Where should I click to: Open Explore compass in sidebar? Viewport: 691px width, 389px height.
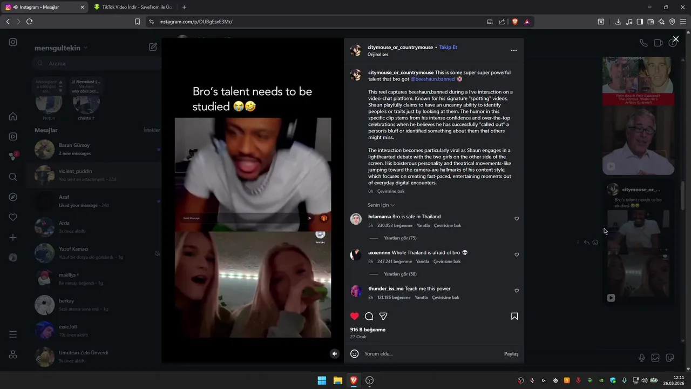pos(13,197)
